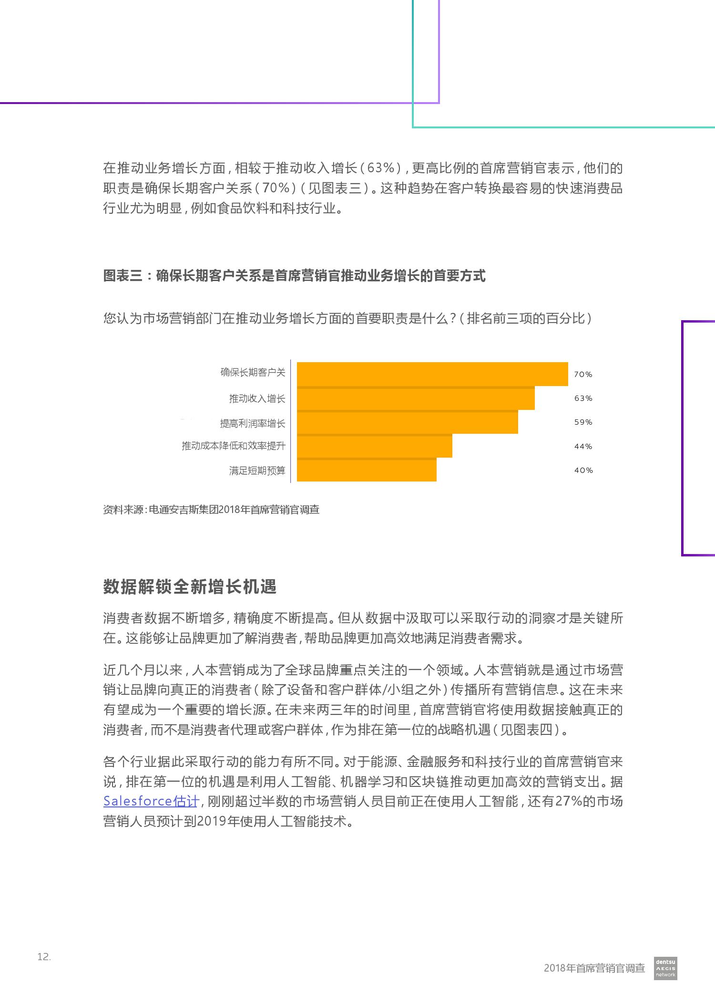Click the 提高利润率增长 chart bar
This screenshot has height=994, width=715.
click(407, 422)
